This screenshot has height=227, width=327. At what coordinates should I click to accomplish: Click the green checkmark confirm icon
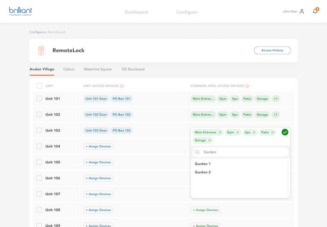click(285, 132)
